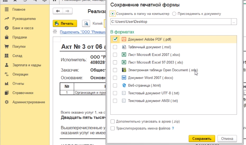Click the web page html icon
The image size is (246, 145).
click(124, 85)
